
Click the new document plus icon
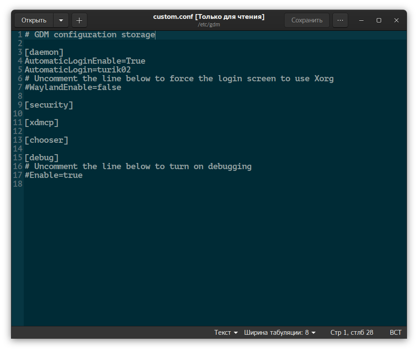pos(79,20)
